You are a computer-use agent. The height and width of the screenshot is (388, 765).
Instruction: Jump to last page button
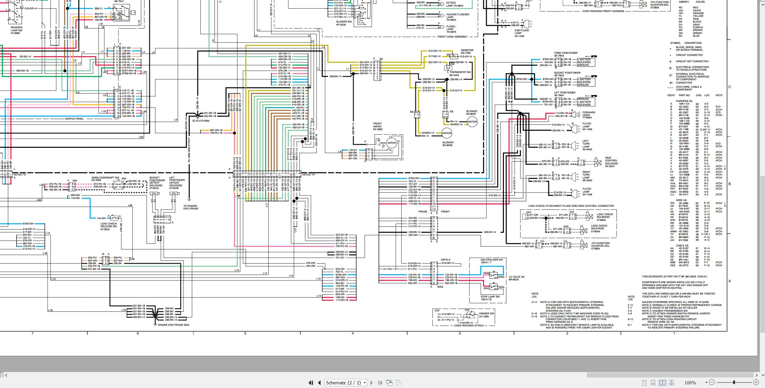(380, 383)
